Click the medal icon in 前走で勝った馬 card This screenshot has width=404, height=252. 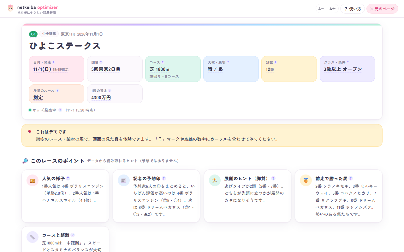tap(306, 180)
